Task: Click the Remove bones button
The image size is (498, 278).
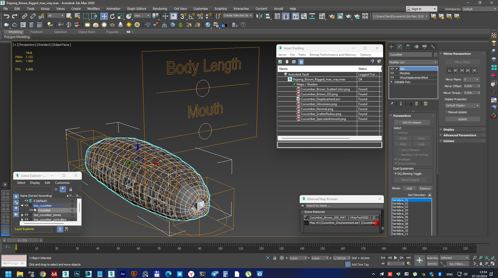Action: coord(425,188)
